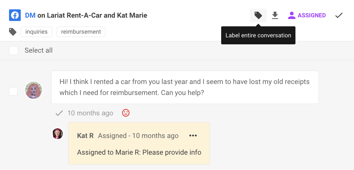Click the gray tag icon before inquiries
The height and width of the screenshot is (170, 354).
(13, 32)
